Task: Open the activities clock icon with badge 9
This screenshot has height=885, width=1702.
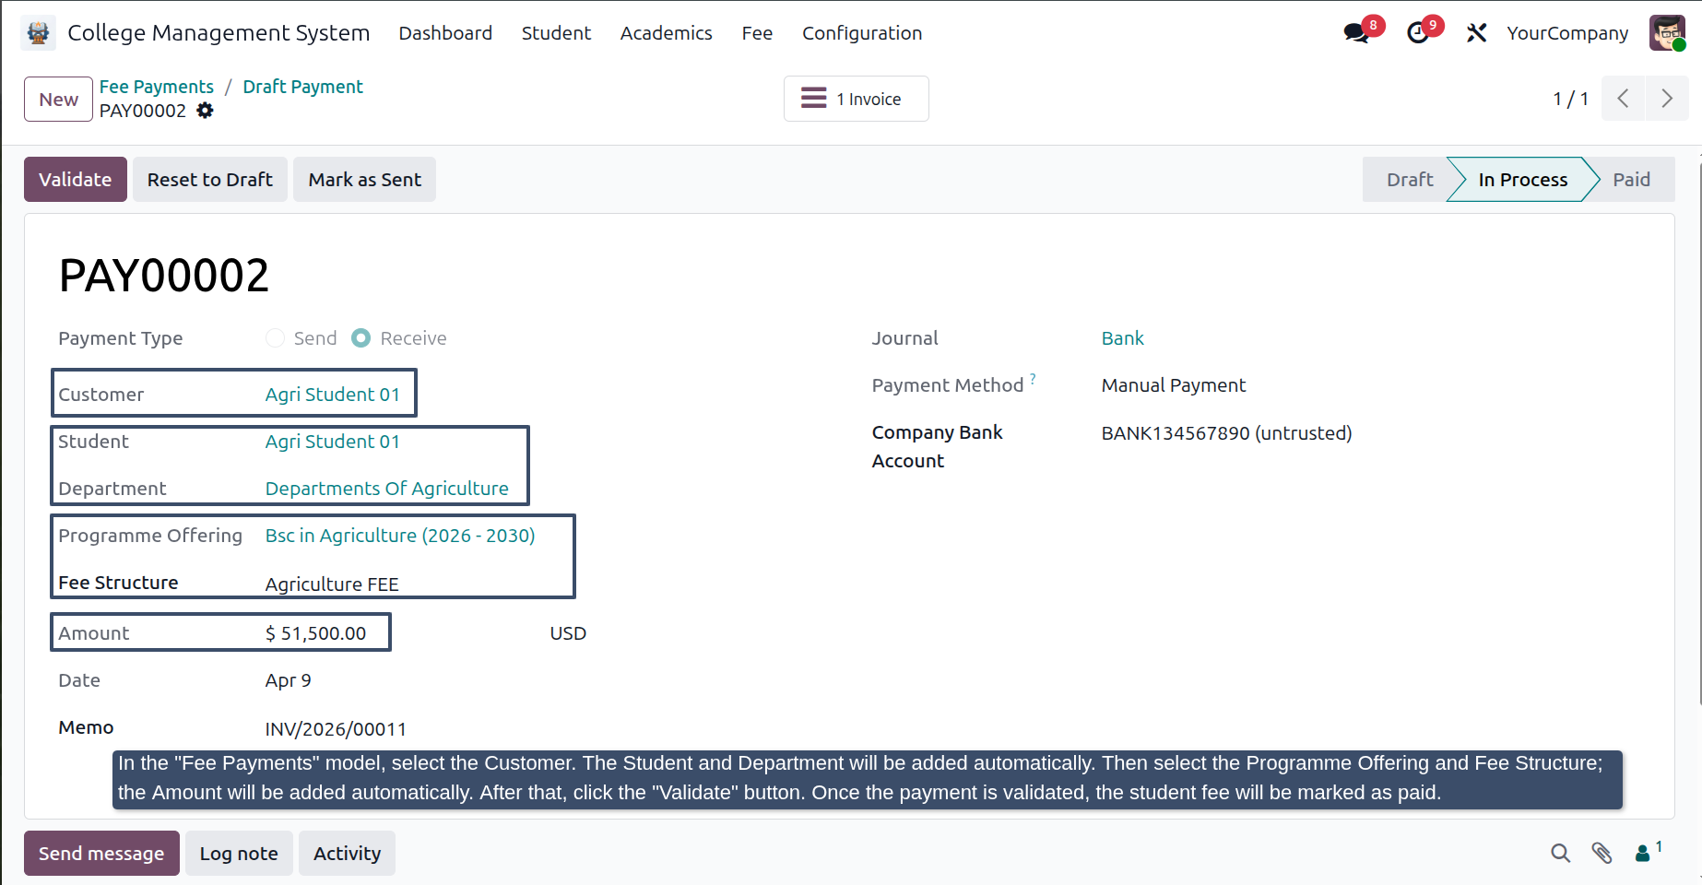Action: click(x=1418, y=33)
